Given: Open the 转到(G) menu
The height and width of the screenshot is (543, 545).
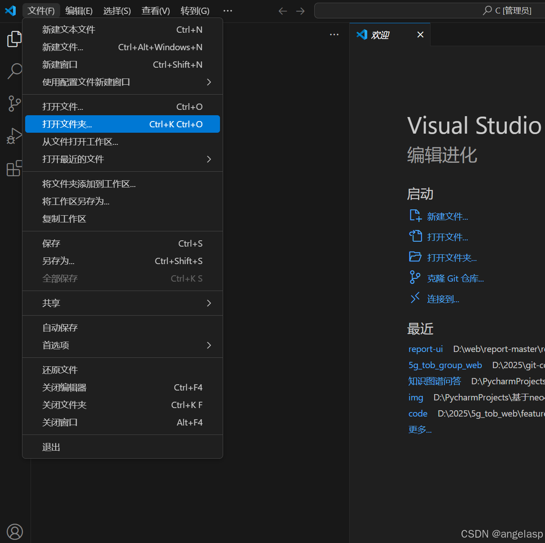Looking at the screenshot, I should click(195, 11).
